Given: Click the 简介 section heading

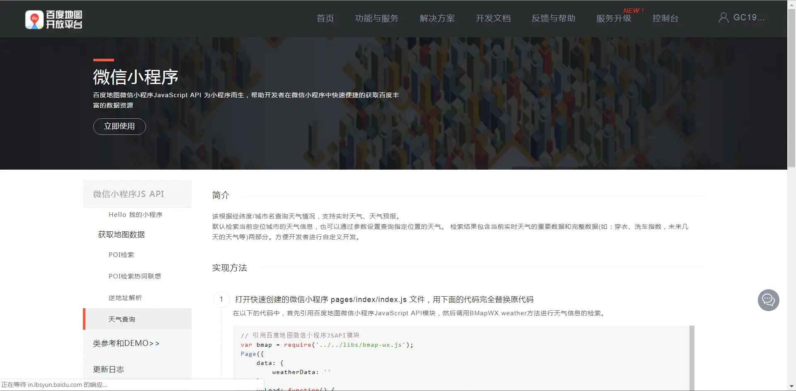Looking at the screenshot, I should pos(221,195).
